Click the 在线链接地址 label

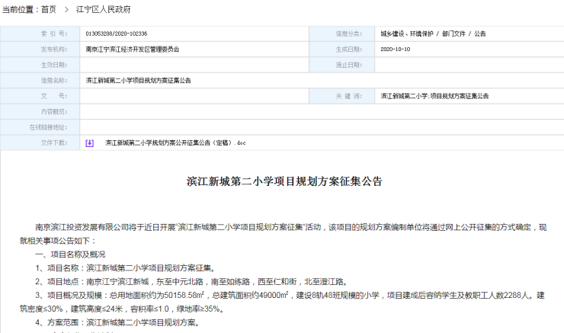[x=48, y=127]
